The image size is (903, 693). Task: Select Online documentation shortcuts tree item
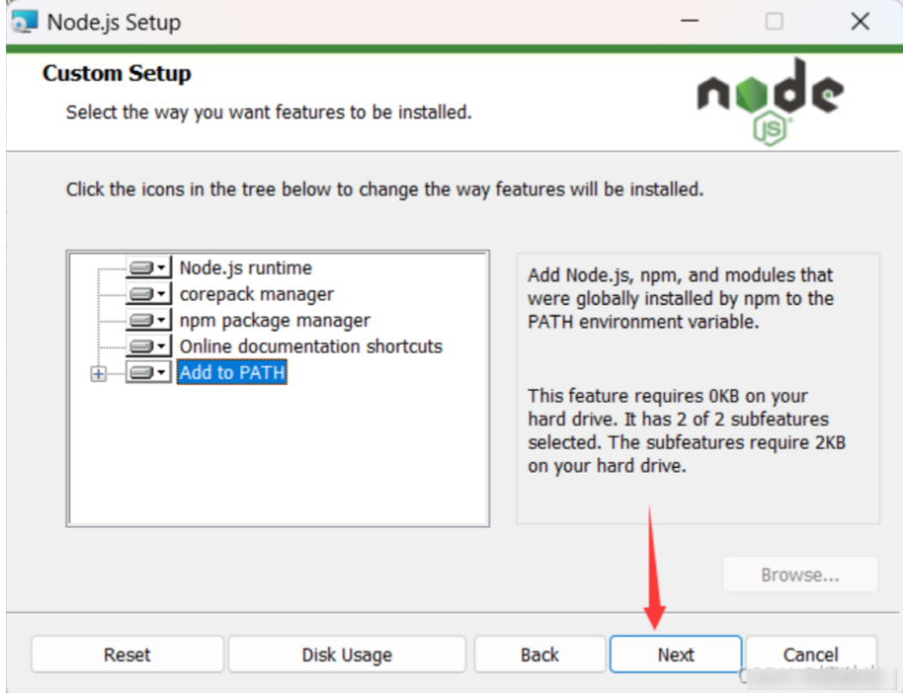[311, 346]
